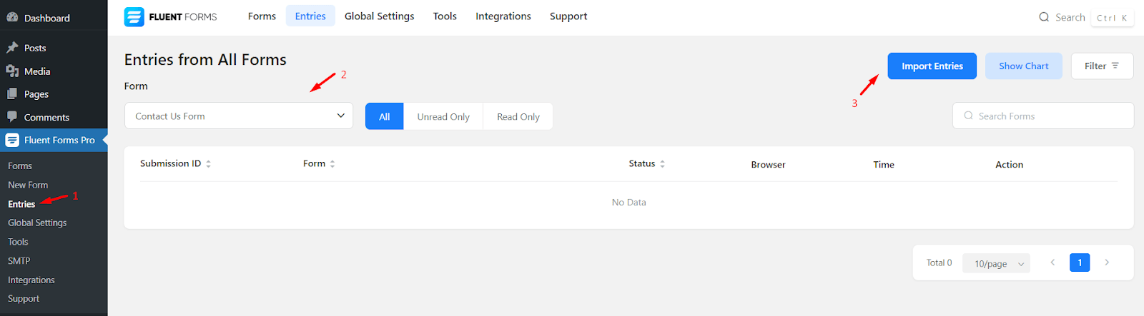Click the top-right Search magnifier icon

[x=1044, y=17]
